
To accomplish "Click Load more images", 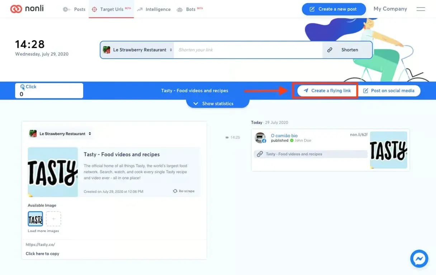I will (x=43, y=231).
